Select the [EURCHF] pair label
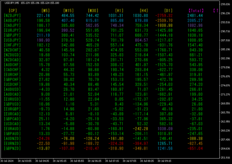 point(12,75)
